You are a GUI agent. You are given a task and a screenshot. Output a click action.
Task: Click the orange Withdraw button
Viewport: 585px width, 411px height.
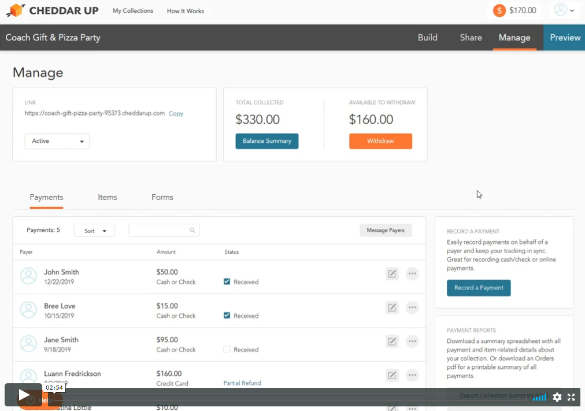[x=380, y=141]
